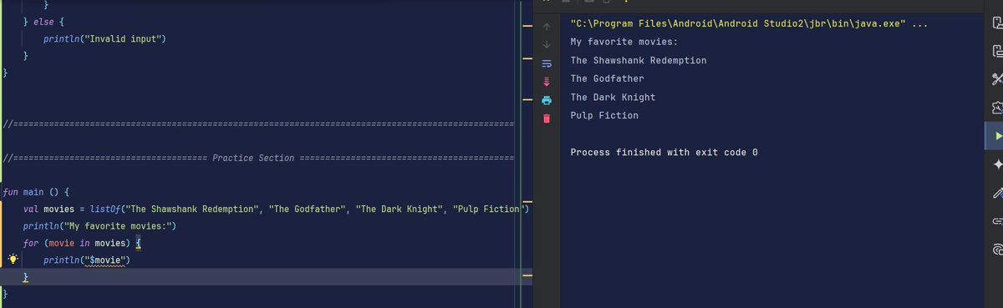Click 'The Shawshank Redemption' console output line

coord(639,60)
